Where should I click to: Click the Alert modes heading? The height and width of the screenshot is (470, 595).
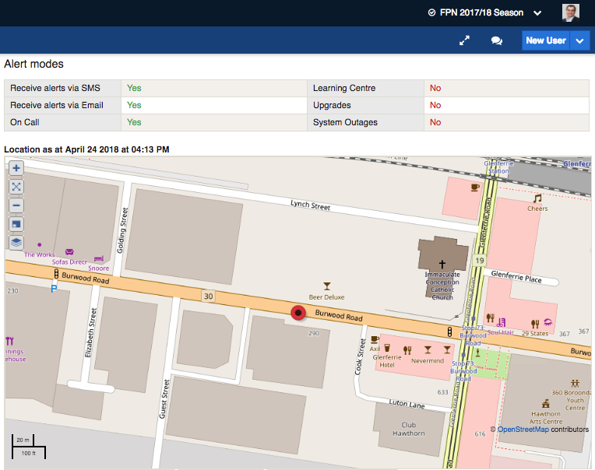(33, 64)
